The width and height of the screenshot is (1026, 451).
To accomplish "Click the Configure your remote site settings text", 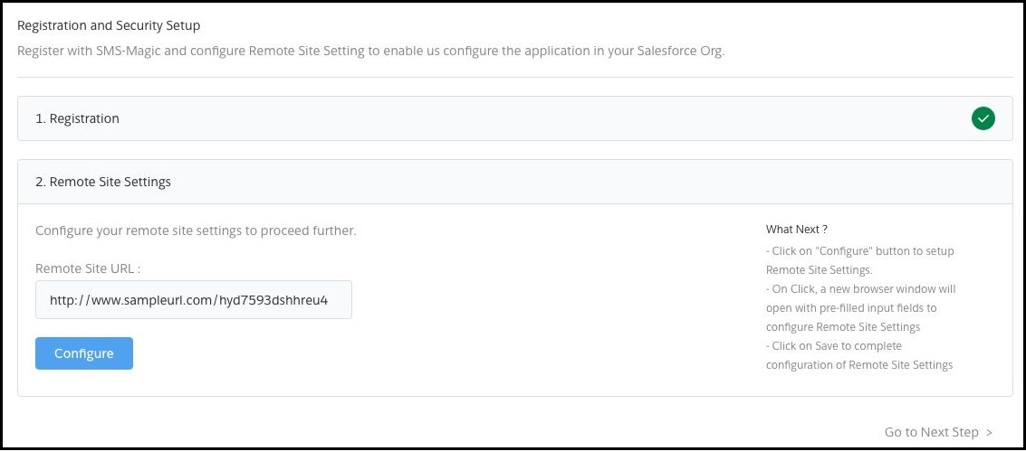I will (196, 230).
